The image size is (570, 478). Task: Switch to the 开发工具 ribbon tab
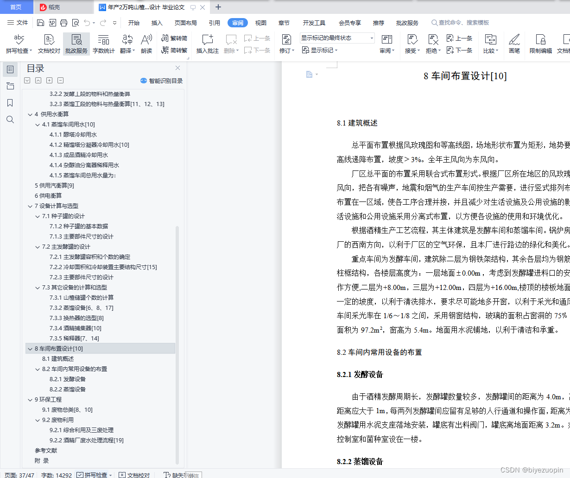(x=314, y=23)
